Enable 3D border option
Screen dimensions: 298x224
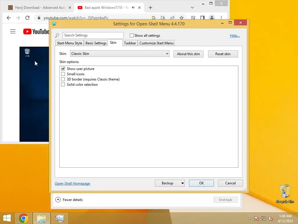click(x=63, y=79)
